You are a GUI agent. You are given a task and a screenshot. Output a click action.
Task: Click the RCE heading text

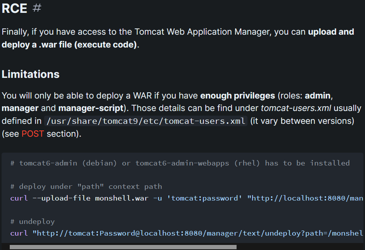coord(14,8)
